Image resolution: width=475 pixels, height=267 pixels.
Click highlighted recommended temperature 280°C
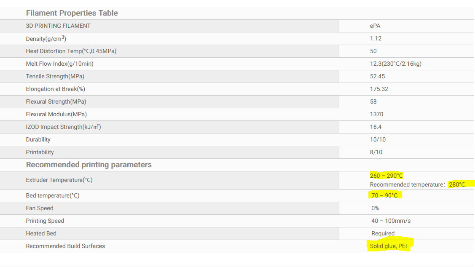coord(457,184)
